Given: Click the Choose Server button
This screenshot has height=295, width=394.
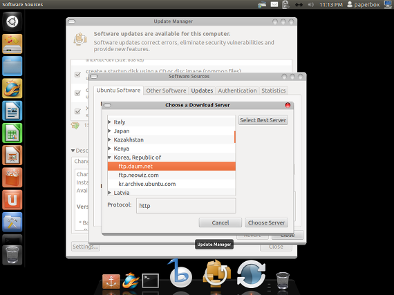Looking at the screenshot, I should coord(266,222).
